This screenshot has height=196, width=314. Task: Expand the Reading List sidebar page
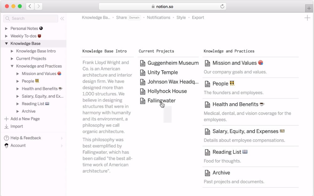pyautogui.click(x=18, y=104)
